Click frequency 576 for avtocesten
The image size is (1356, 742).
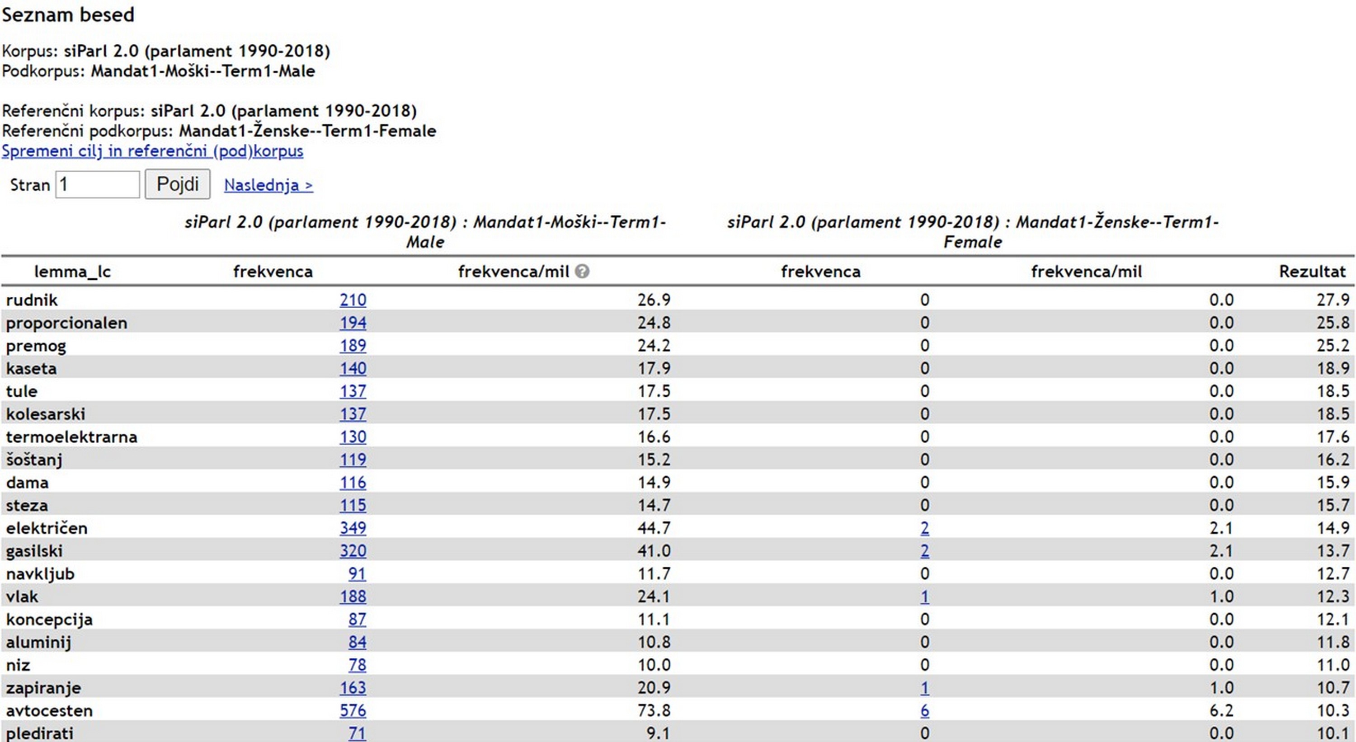pos(353,710)
